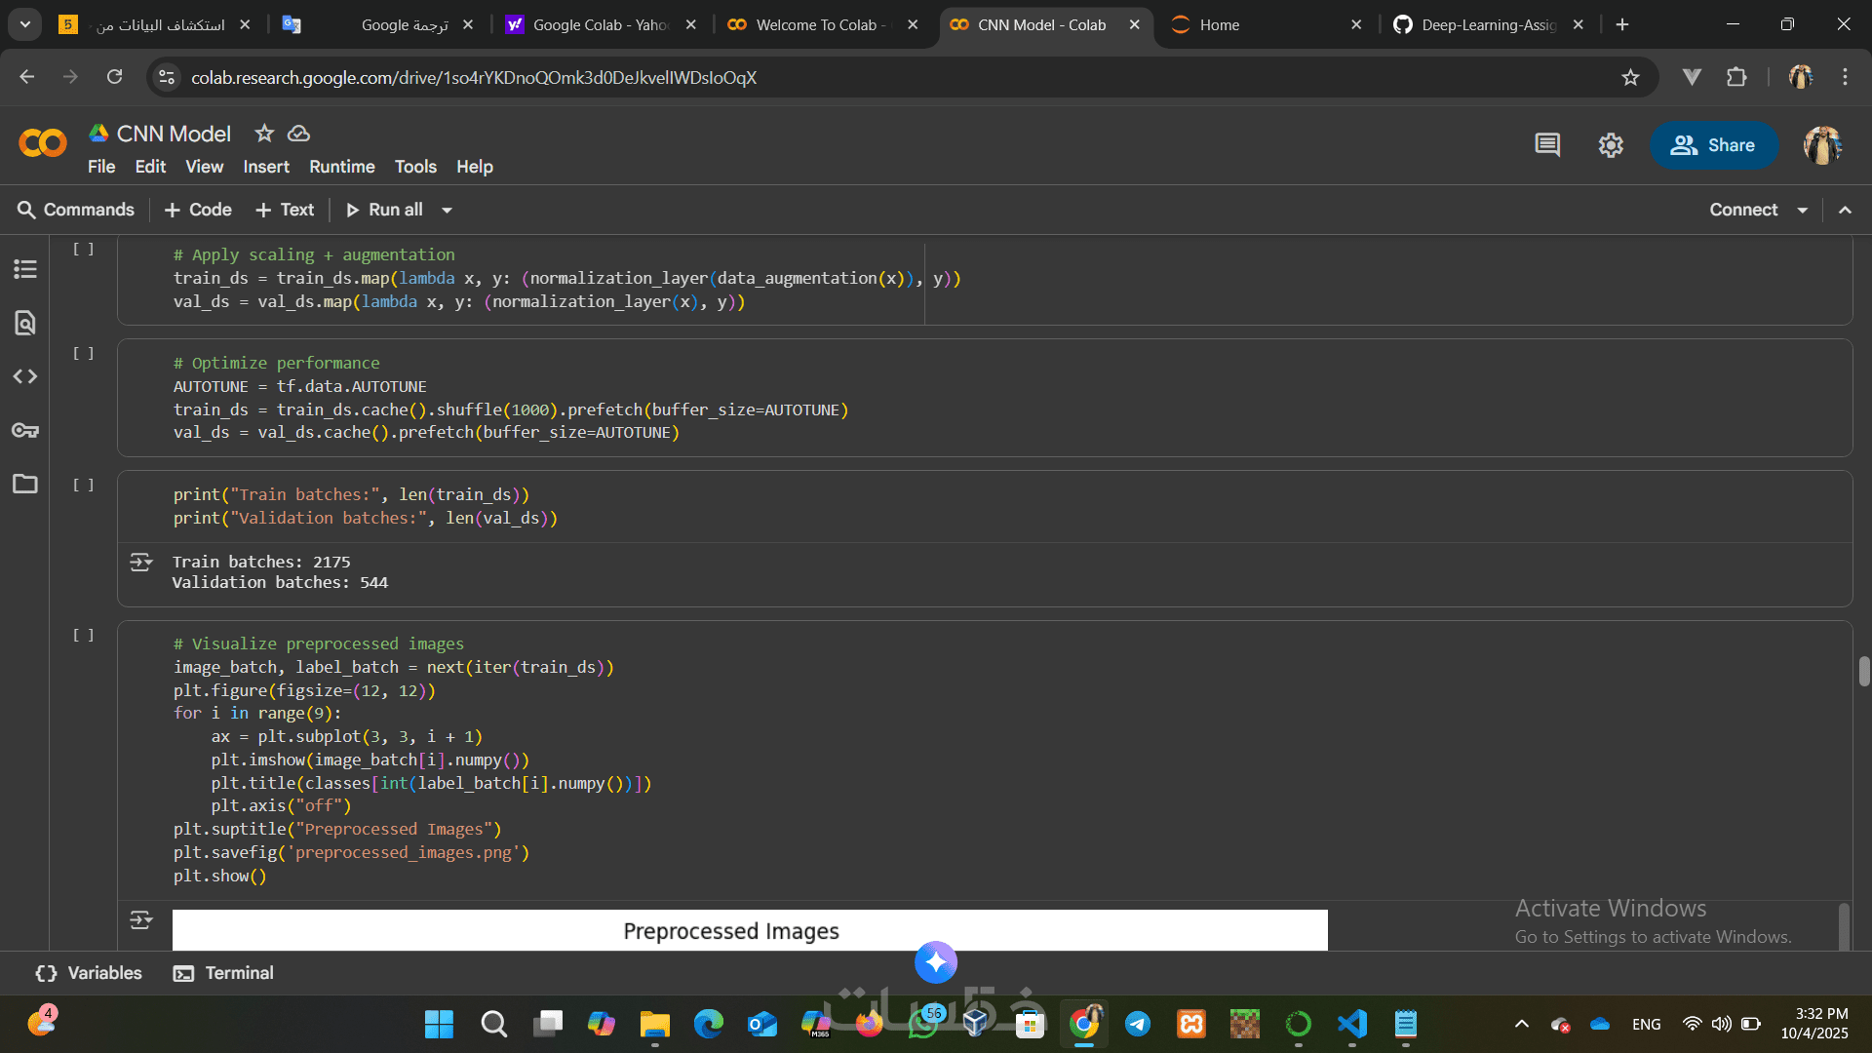Click the Gemini sparkle floating button
This screenshot has width=1872, height=1053.
point(936,962)
